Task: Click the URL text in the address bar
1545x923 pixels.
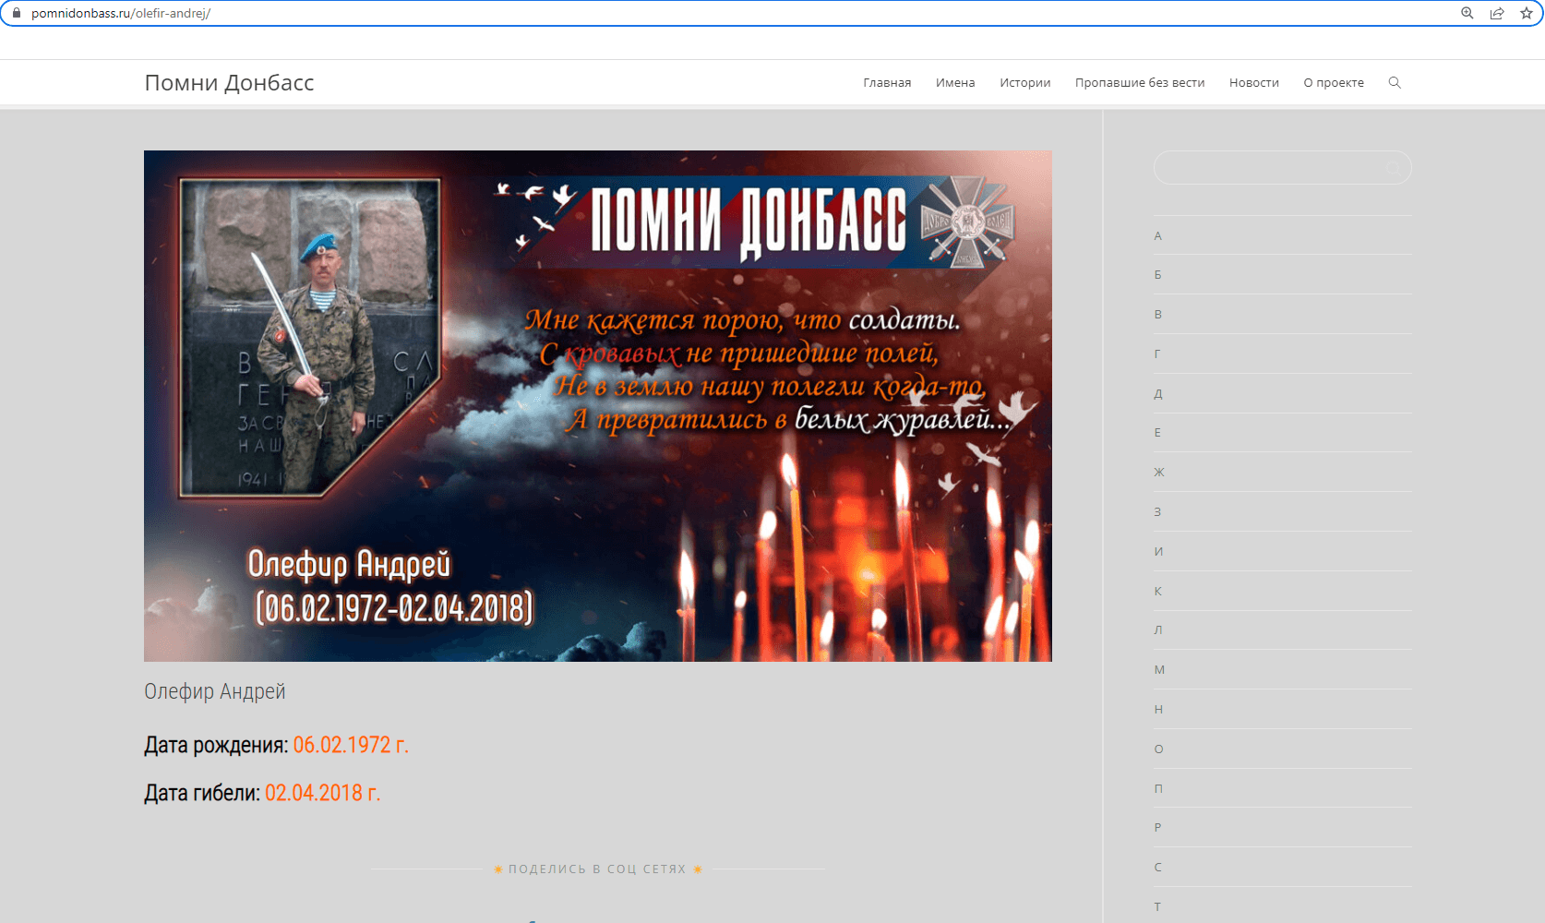Action: pos(121,14)
